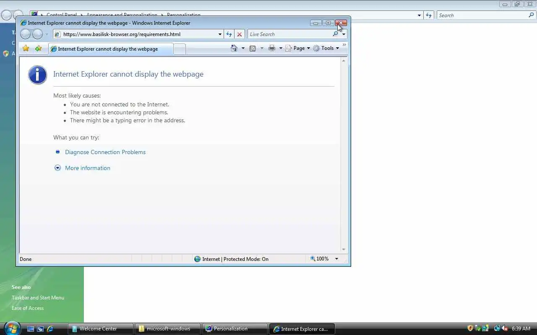Open a new blank tab

point(180,49)
